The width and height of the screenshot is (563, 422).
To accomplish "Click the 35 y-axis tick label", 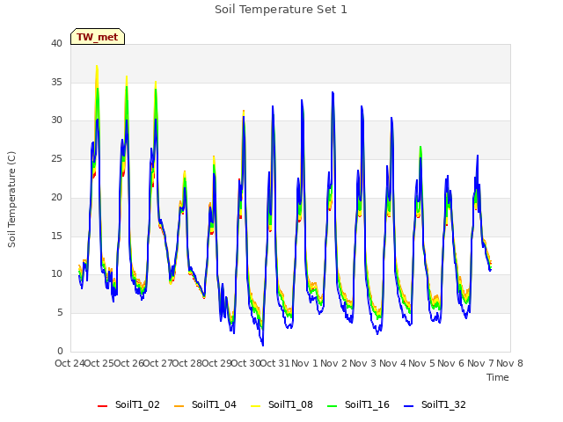I will point(56,82).
